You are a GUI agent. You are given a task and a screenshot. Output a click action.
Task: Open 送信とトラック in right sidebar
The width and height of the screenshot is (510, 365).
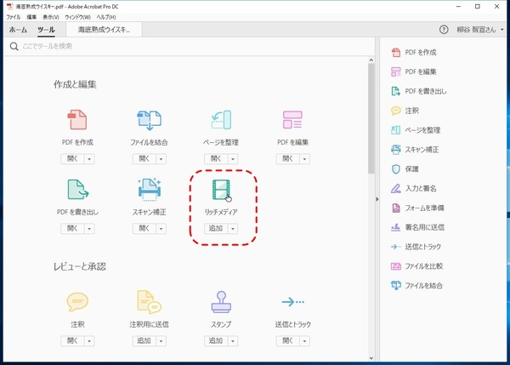(416, 247)
